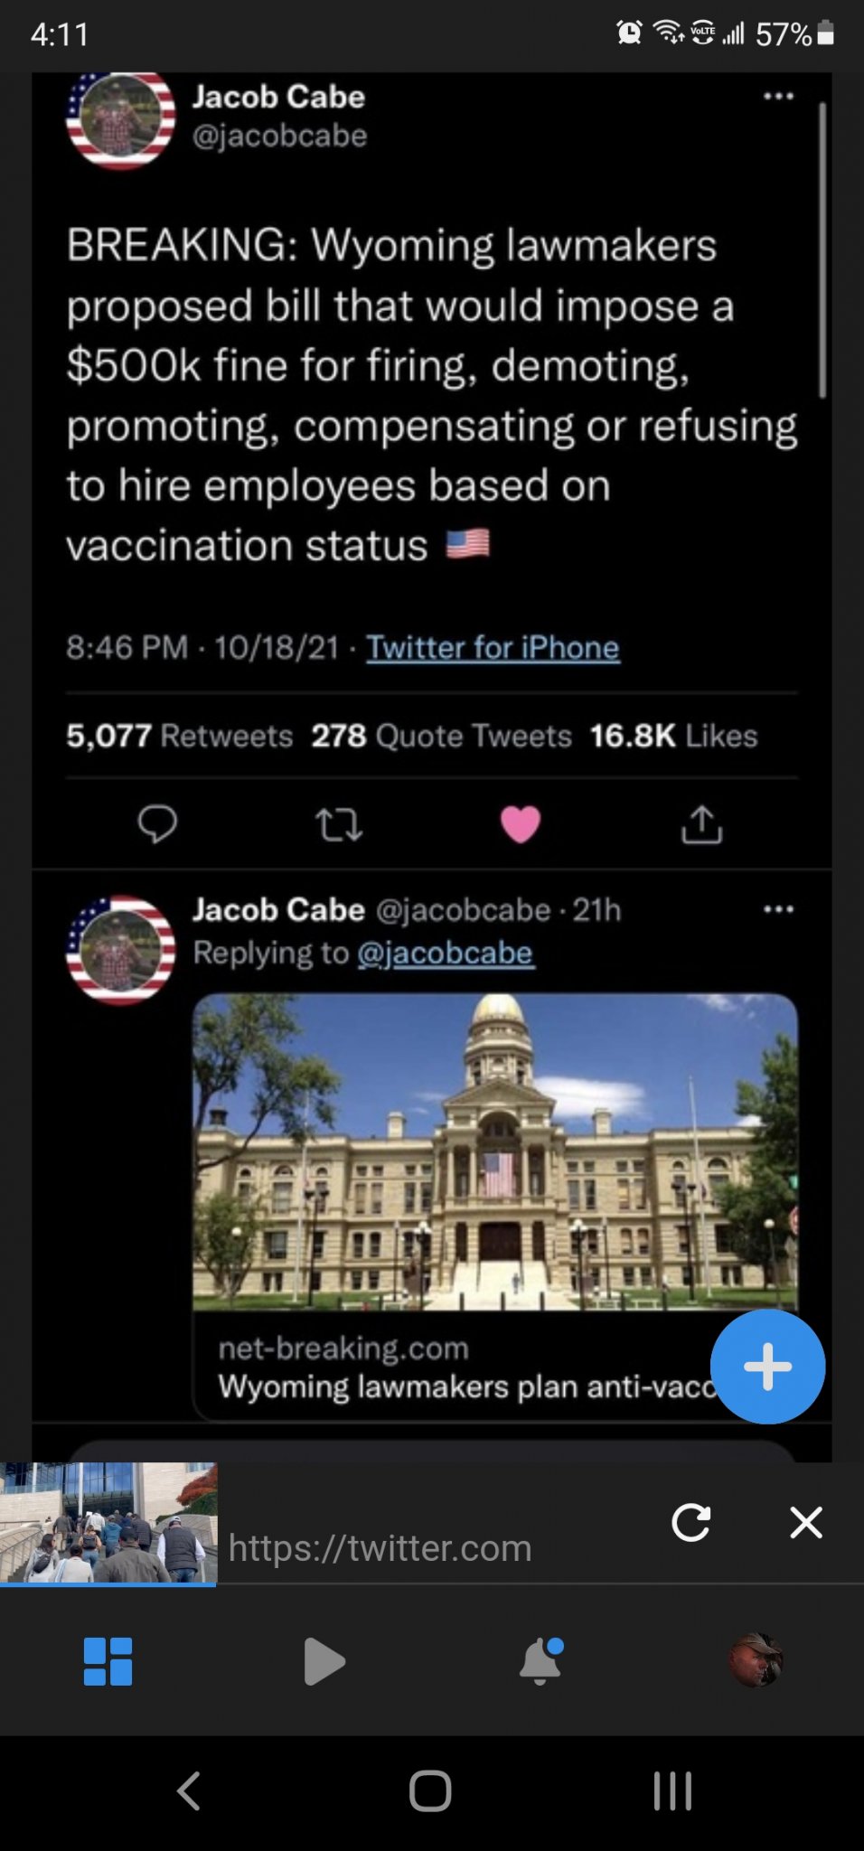Image resolution: width=864 pixels, height=1851 pixels.
Task: Open the @jacobcabe mention link in reply
Action: coord(446,953)
